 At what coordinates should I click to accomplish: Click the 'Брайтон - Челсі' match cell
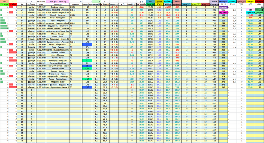[x=58, y=7]
